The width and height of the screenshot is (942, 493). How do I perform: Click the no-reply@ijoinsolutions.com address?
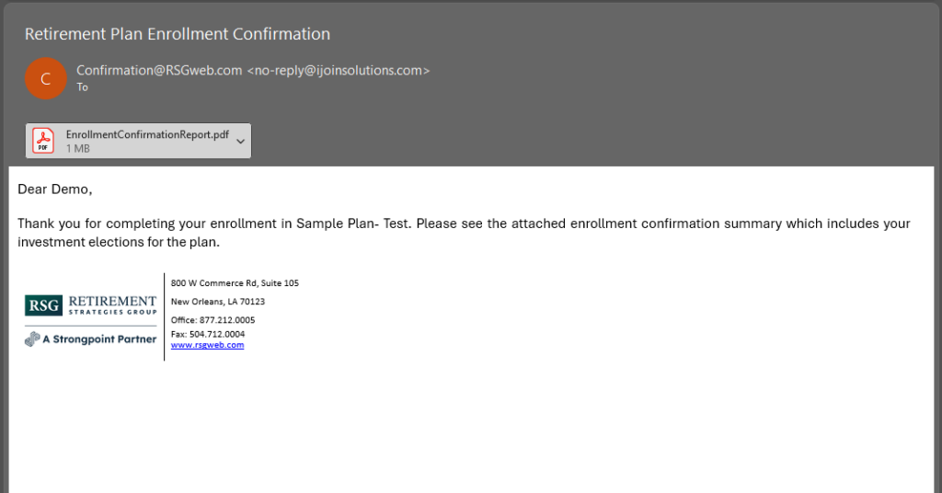pyautogui.click(x=338, y=70)
